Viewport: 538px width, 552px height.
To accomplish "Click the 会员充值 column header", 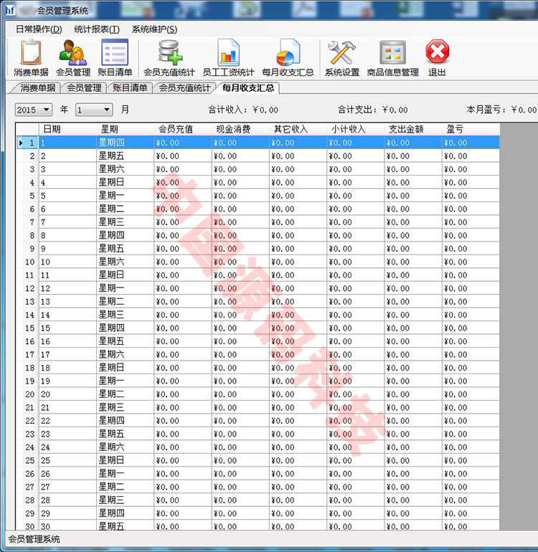I will click(183, 129).
